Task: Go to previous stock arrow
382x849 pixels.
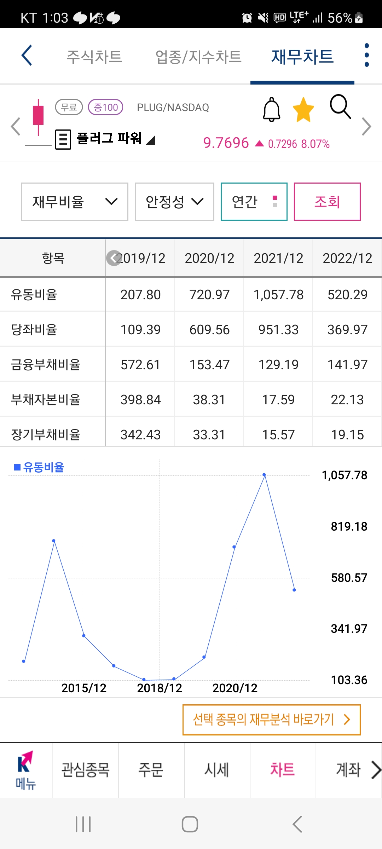Action: pos(15,126)
